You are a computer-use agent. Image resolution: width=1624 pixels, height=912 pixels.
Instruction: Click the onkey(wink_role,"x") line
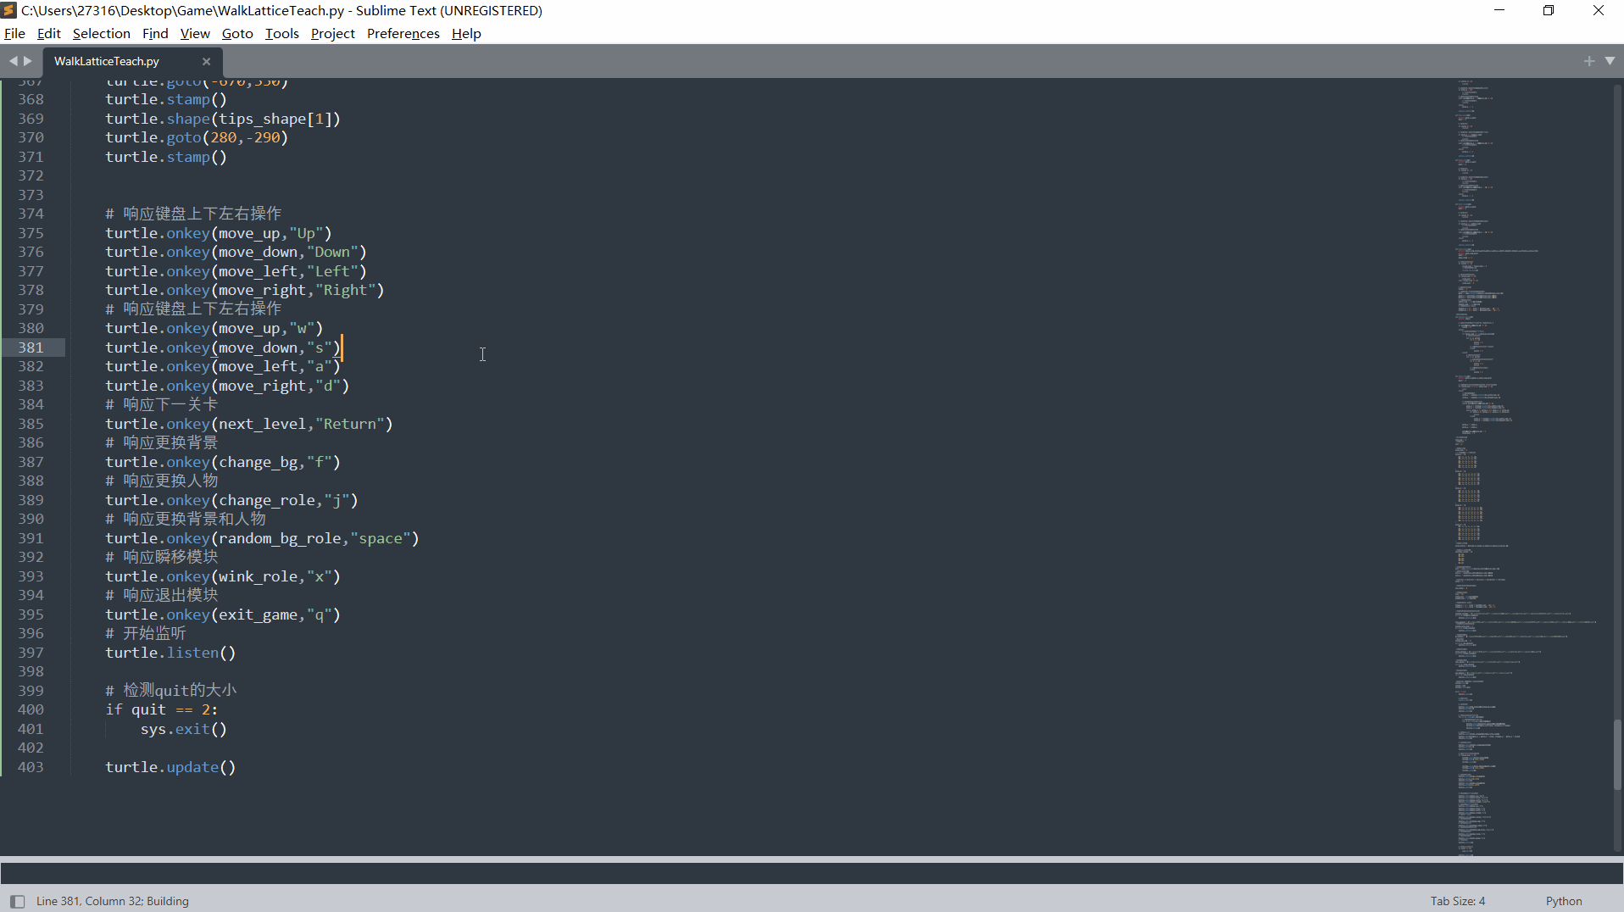pyautogui.click(x=223, y=576)
